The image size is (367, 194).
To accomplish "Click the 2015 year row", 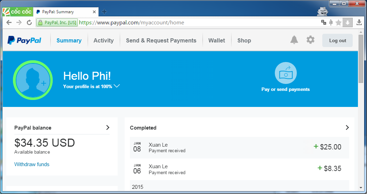I will (240, 186).
